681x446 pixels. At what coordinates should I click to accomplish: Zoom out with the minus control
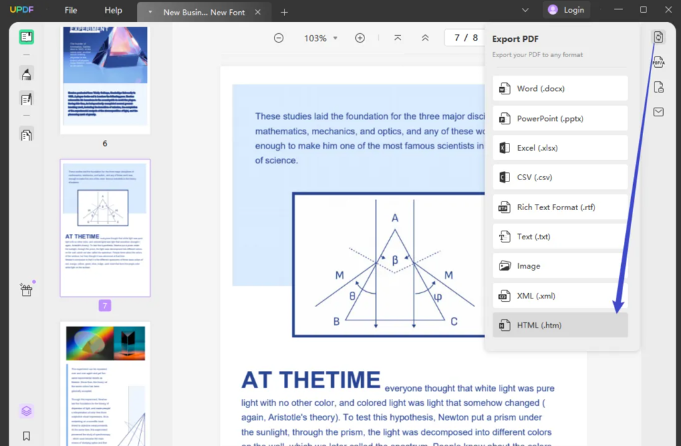(x=279, y=38)
